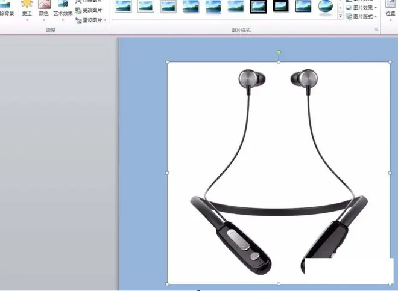Apply the Drop Shadow Rectangle picture style

(191, 6)
